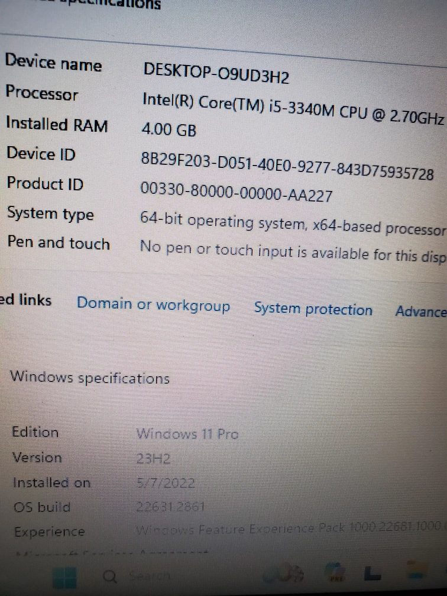Click the 23H2 version value
Screen dimensions: 447x596
pyautogui.click(x=153, y=459)
